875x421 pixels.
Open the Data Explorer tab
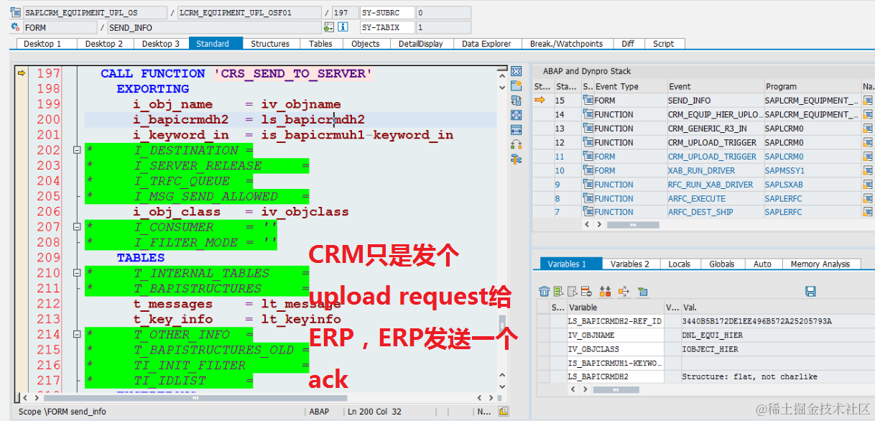(x=486, y=44)
